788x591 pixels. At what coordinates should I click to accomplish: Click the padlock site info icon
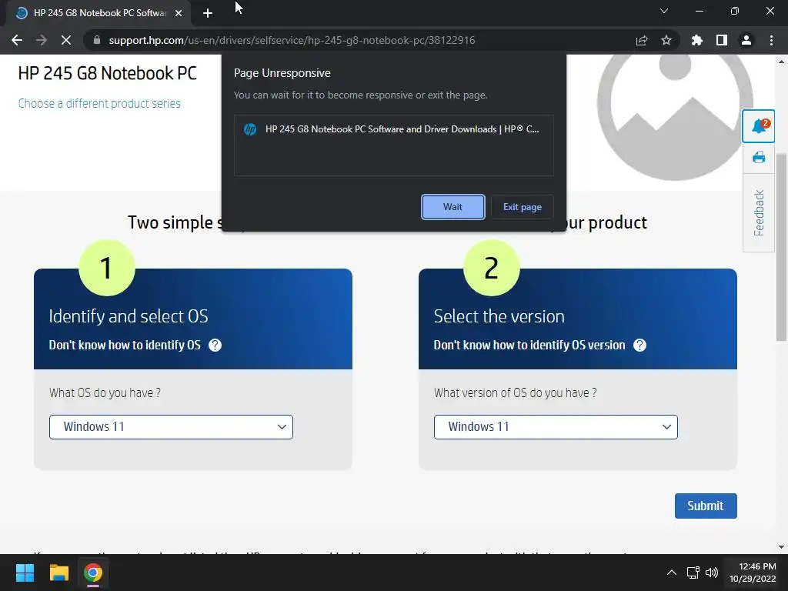97,40
